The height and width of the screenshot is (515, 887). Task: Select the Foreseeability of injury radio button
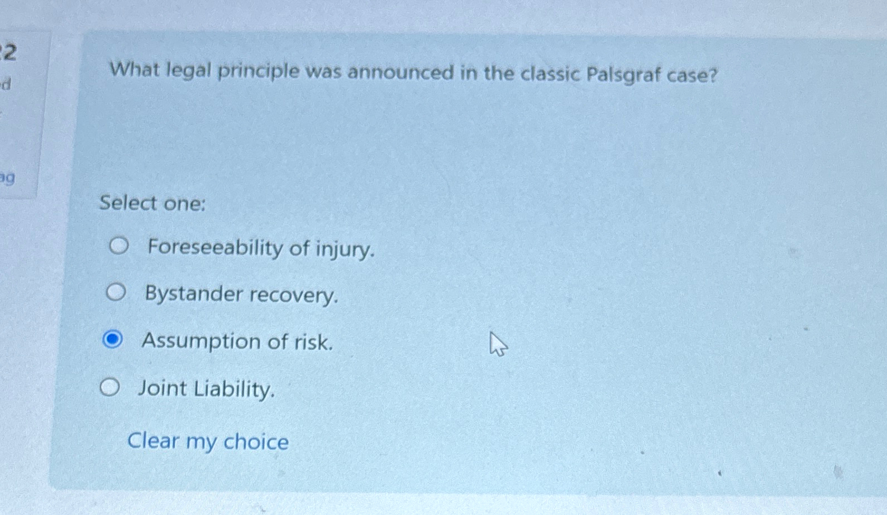(x=119, y=246)
